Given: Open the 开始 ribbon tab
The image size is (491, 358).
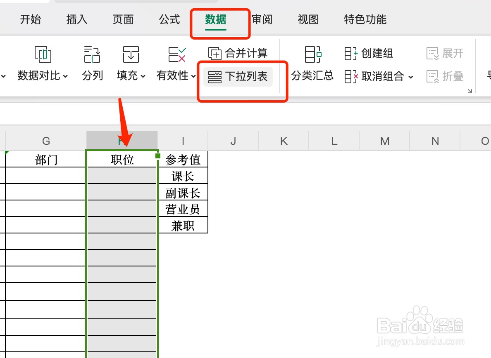Looking at the screenshot, I should 30,19.
